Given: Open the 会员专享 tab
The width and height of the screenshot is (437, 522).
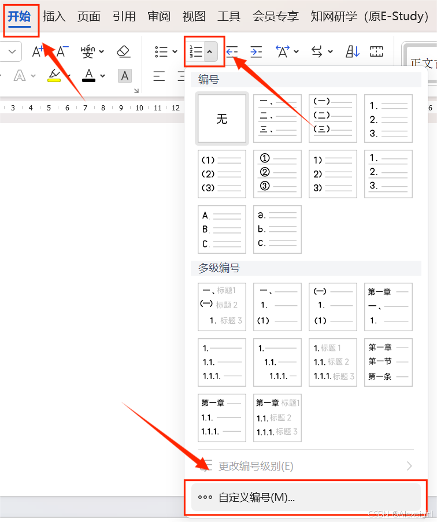Looking at the screenshot, I should [275, 16].
